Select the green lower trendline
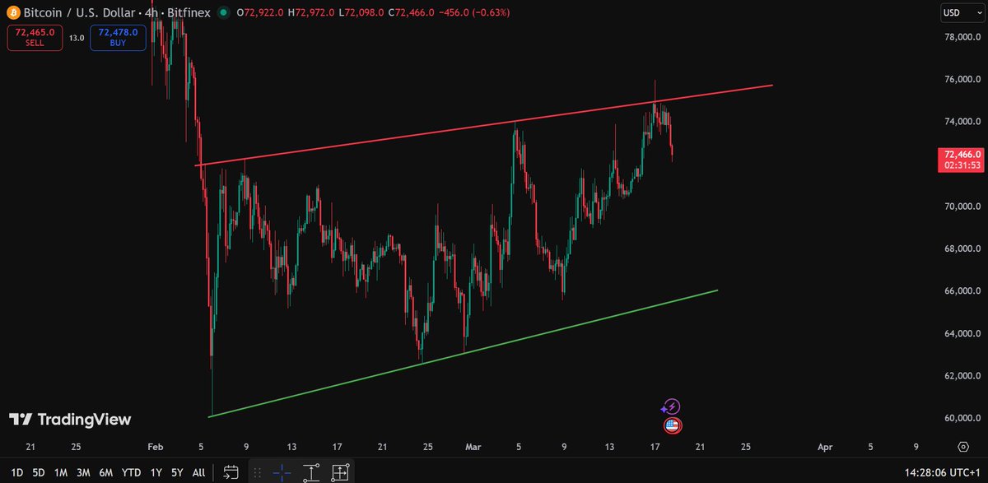The width and height of the screenshot is (988, 483). tap(461, 354)
